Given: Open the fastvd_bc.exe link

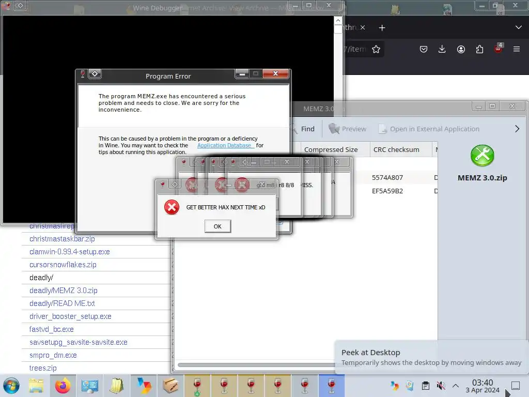Looking at the screenshot, I should [51, 329].
